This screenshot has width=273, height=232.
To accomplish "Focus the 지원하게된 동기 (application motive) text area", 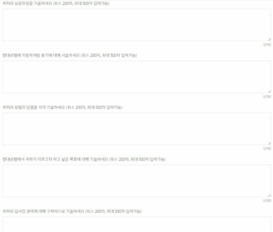I will pyautogui.click(x=136, y=77).
